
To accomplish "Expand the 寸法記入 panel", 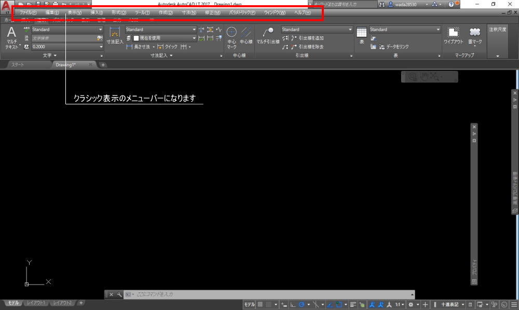I will (x=161, y=56).
